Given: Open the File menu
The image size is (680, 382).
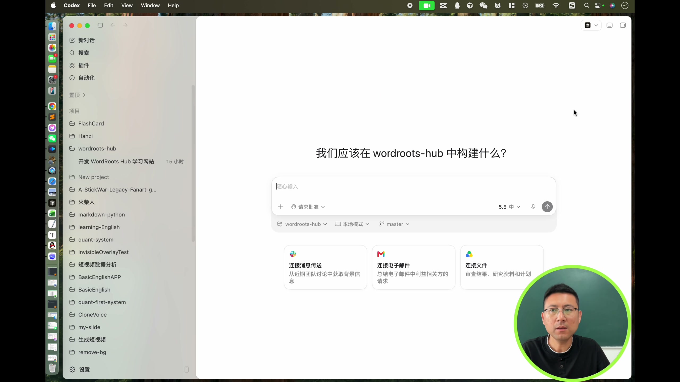Looking at the screenshot, I should 92,5.
